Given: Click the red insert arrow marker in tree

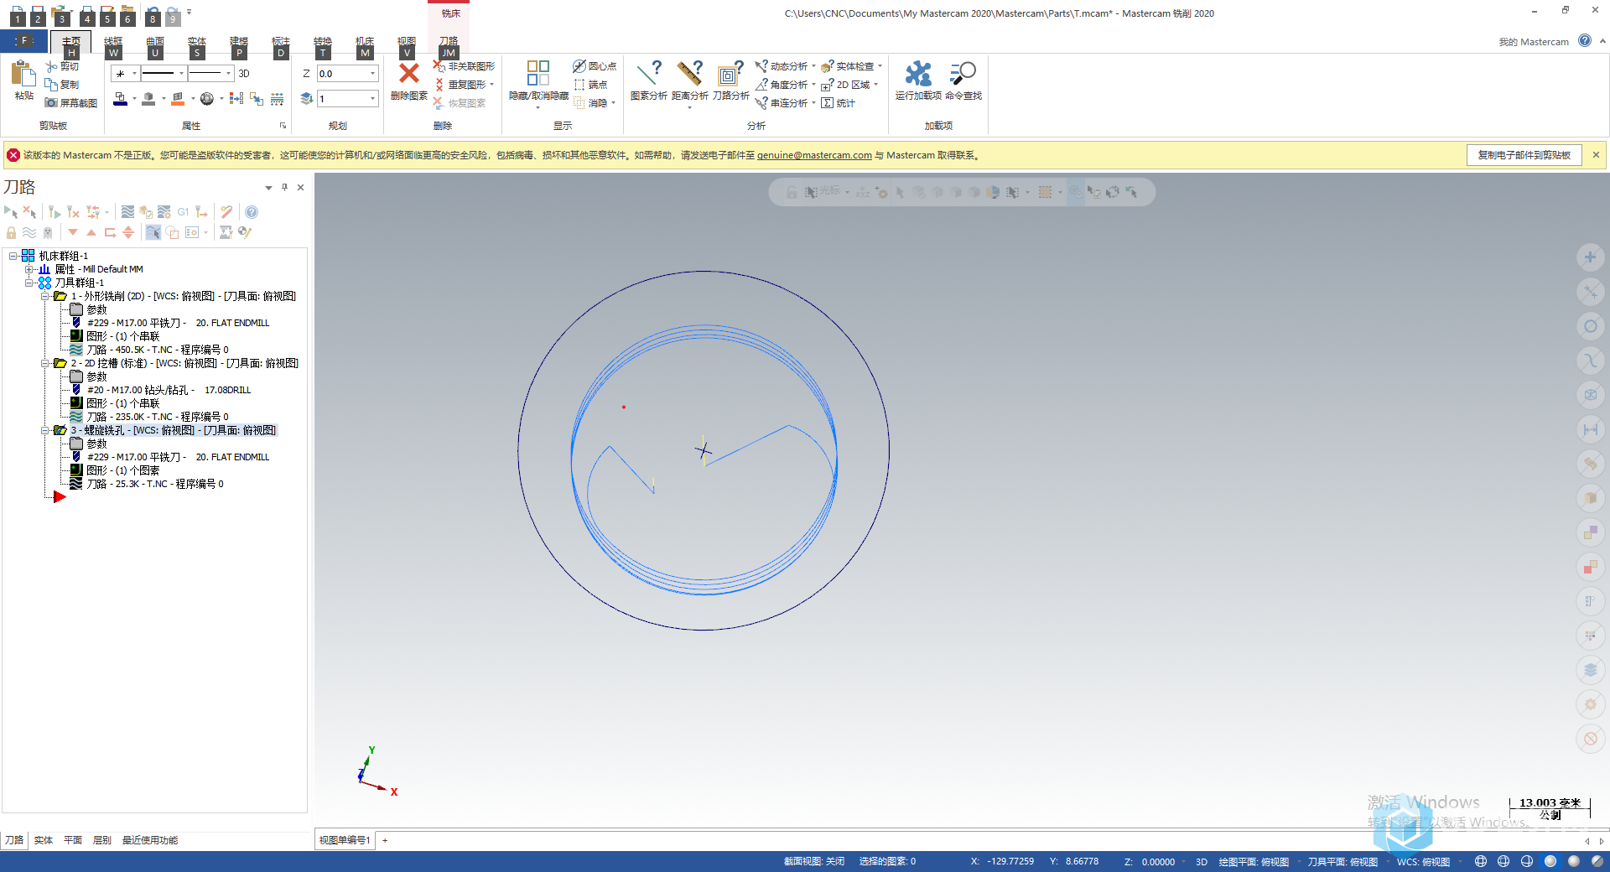Looking at the screenshot, I should [x=60, y=497].
